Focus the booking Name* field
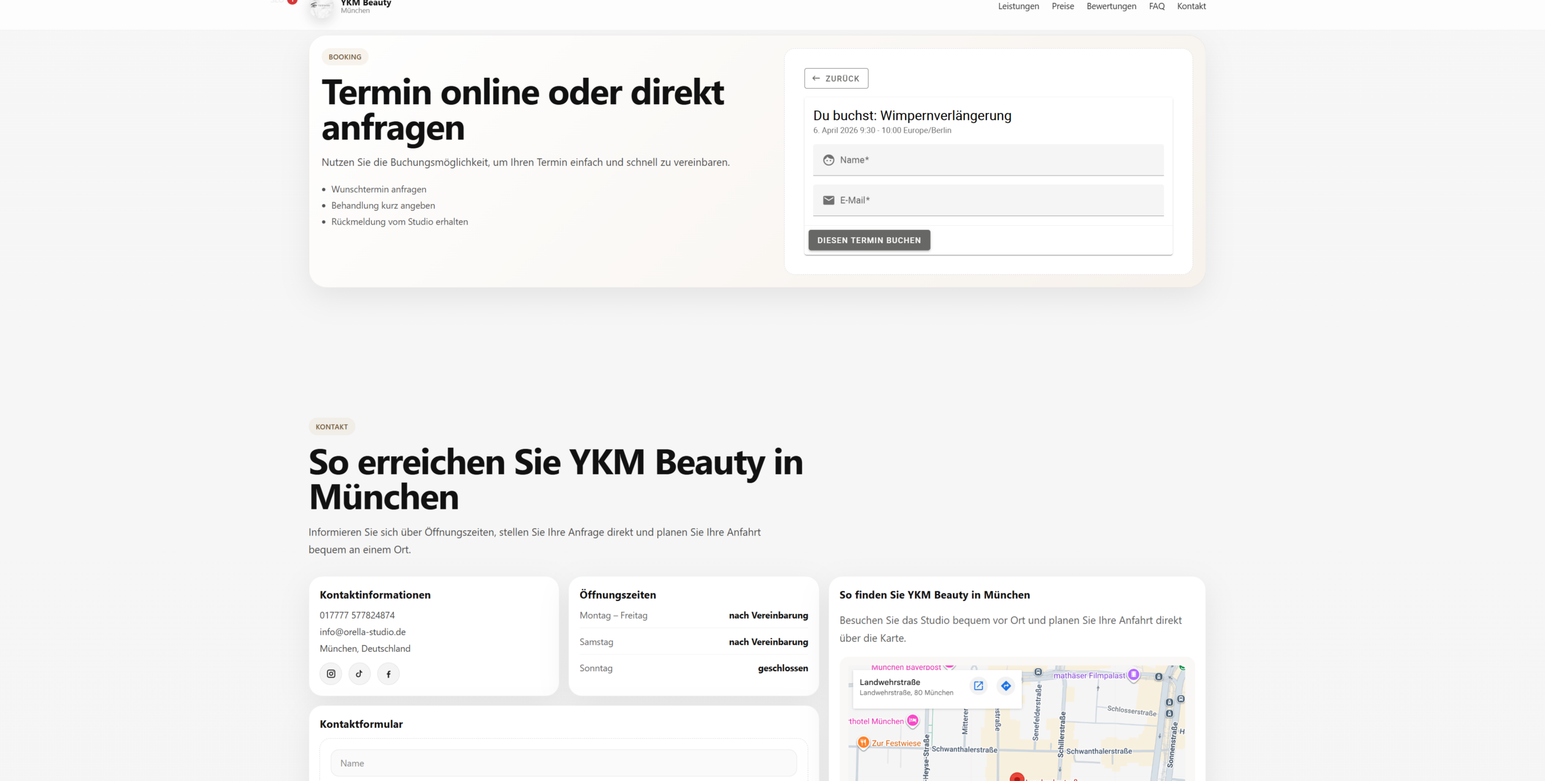The width and height of the screenshot is (1545, 781). [988, 160]
